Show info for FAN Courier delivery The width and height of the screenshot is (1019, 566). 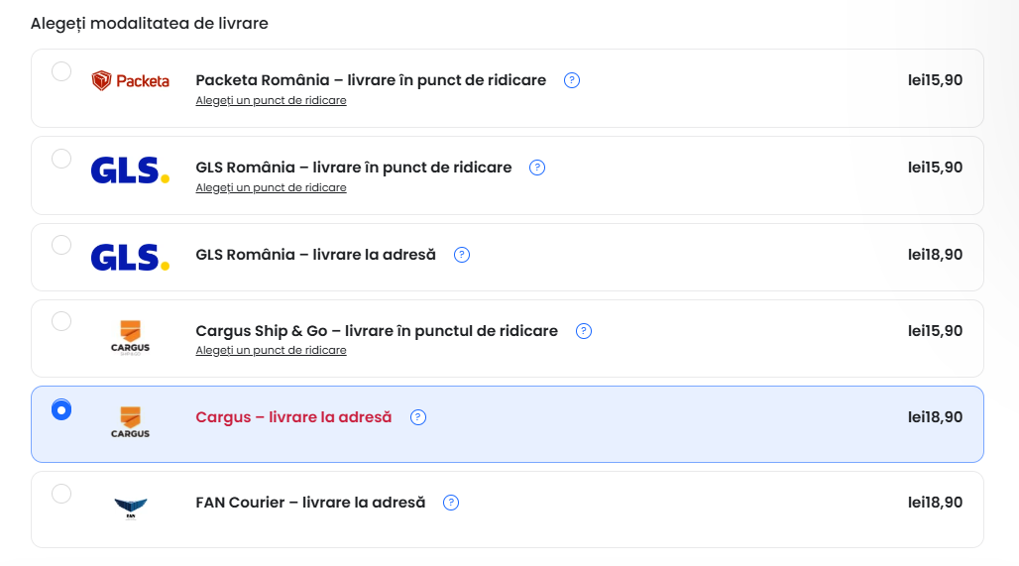coord(451,503)
